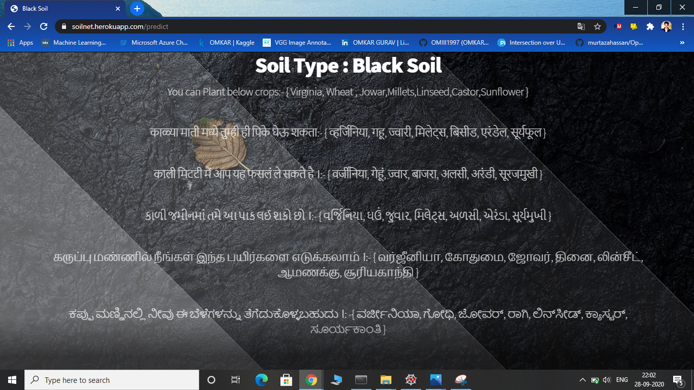Close the Black Soil tab
Viewport: 694px width, 390px height.
pos(118,9)
